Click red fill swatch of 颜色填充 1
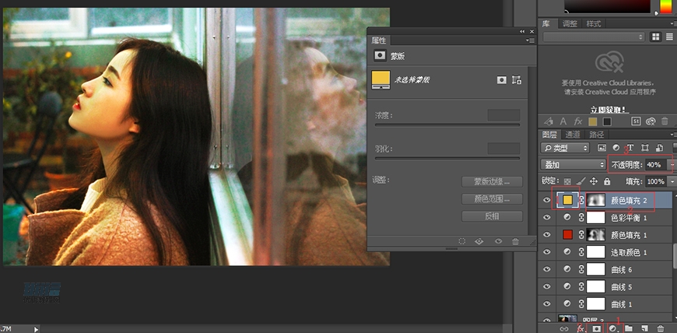 [568, 234]
